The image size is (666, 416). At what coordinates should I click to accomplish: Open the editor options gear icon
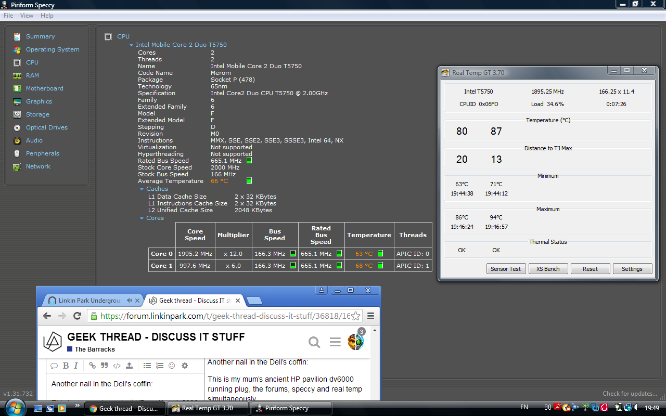coord(184,366)
